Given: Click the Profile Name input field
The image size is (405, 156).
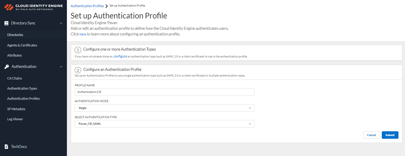Looking at the screenshot, I should tap(164, 92).
